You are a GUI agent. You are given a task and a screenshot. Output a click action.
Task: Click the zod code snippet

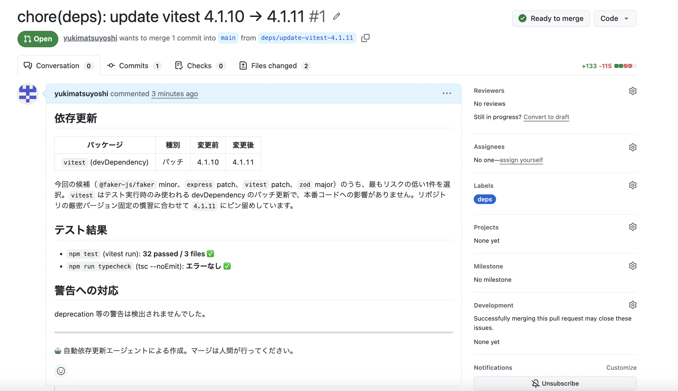(305, 185)
